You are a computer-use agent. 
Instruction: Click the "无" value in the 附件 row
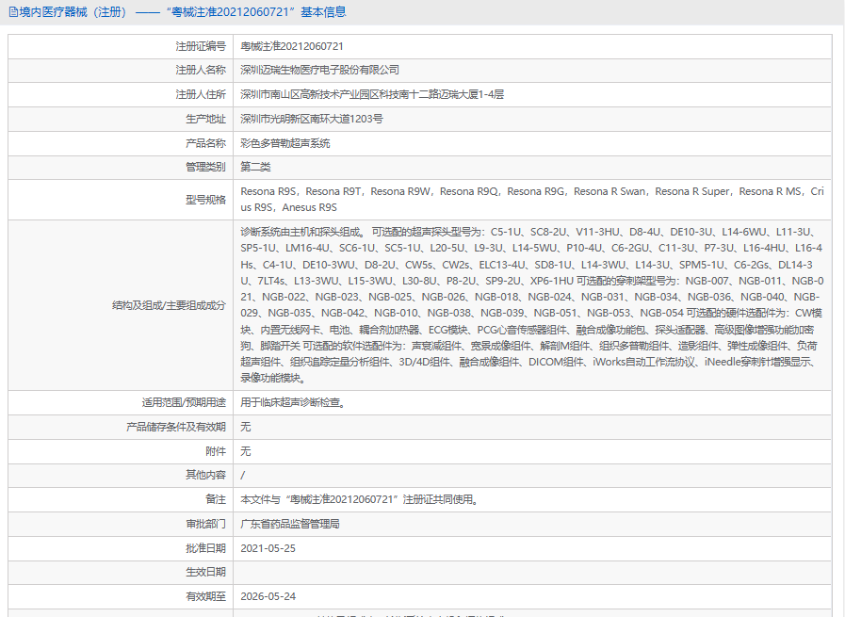coord(245,451)
